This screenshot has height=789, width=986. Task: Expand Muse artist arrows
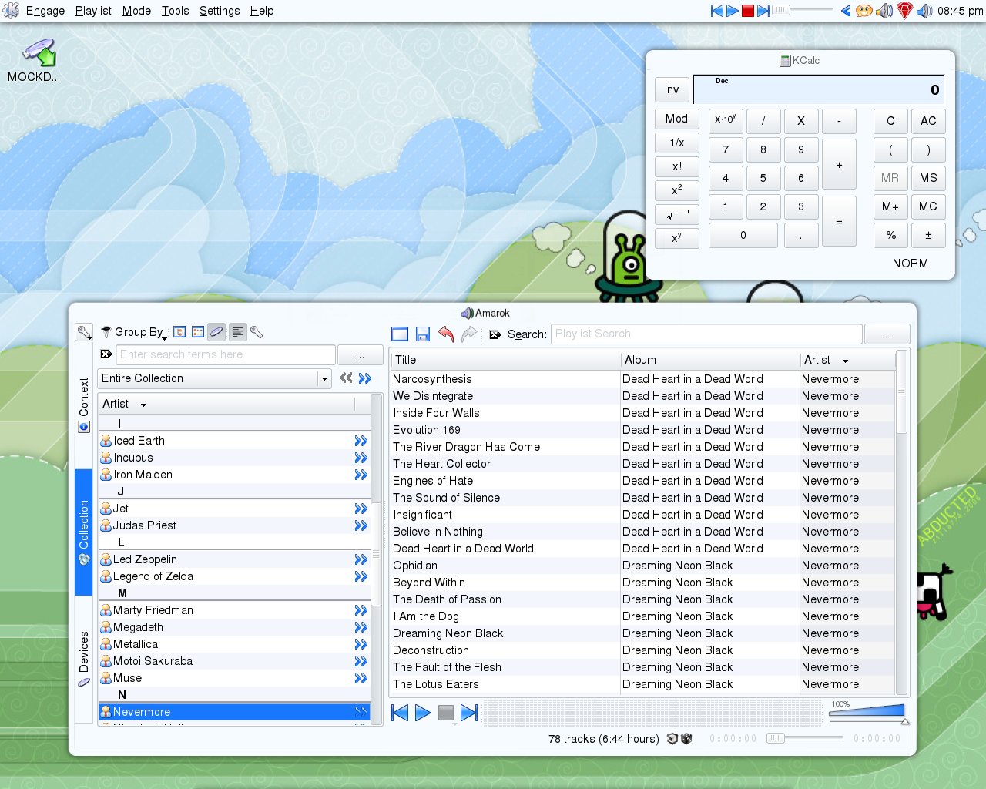(x=361, y=678)
